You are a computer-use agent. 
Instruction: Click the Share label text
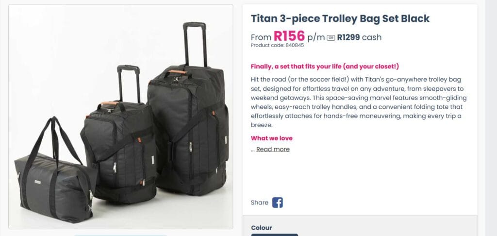[x=259, y=202]
